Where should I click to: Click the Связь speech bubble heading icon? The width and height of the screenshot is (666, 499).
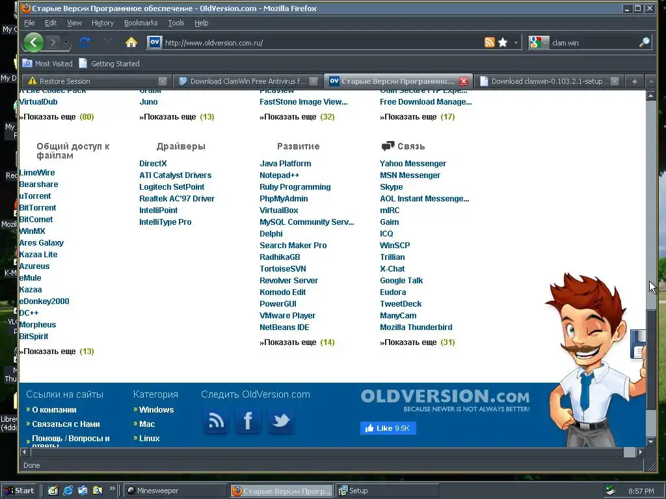(x=388, y=146)
